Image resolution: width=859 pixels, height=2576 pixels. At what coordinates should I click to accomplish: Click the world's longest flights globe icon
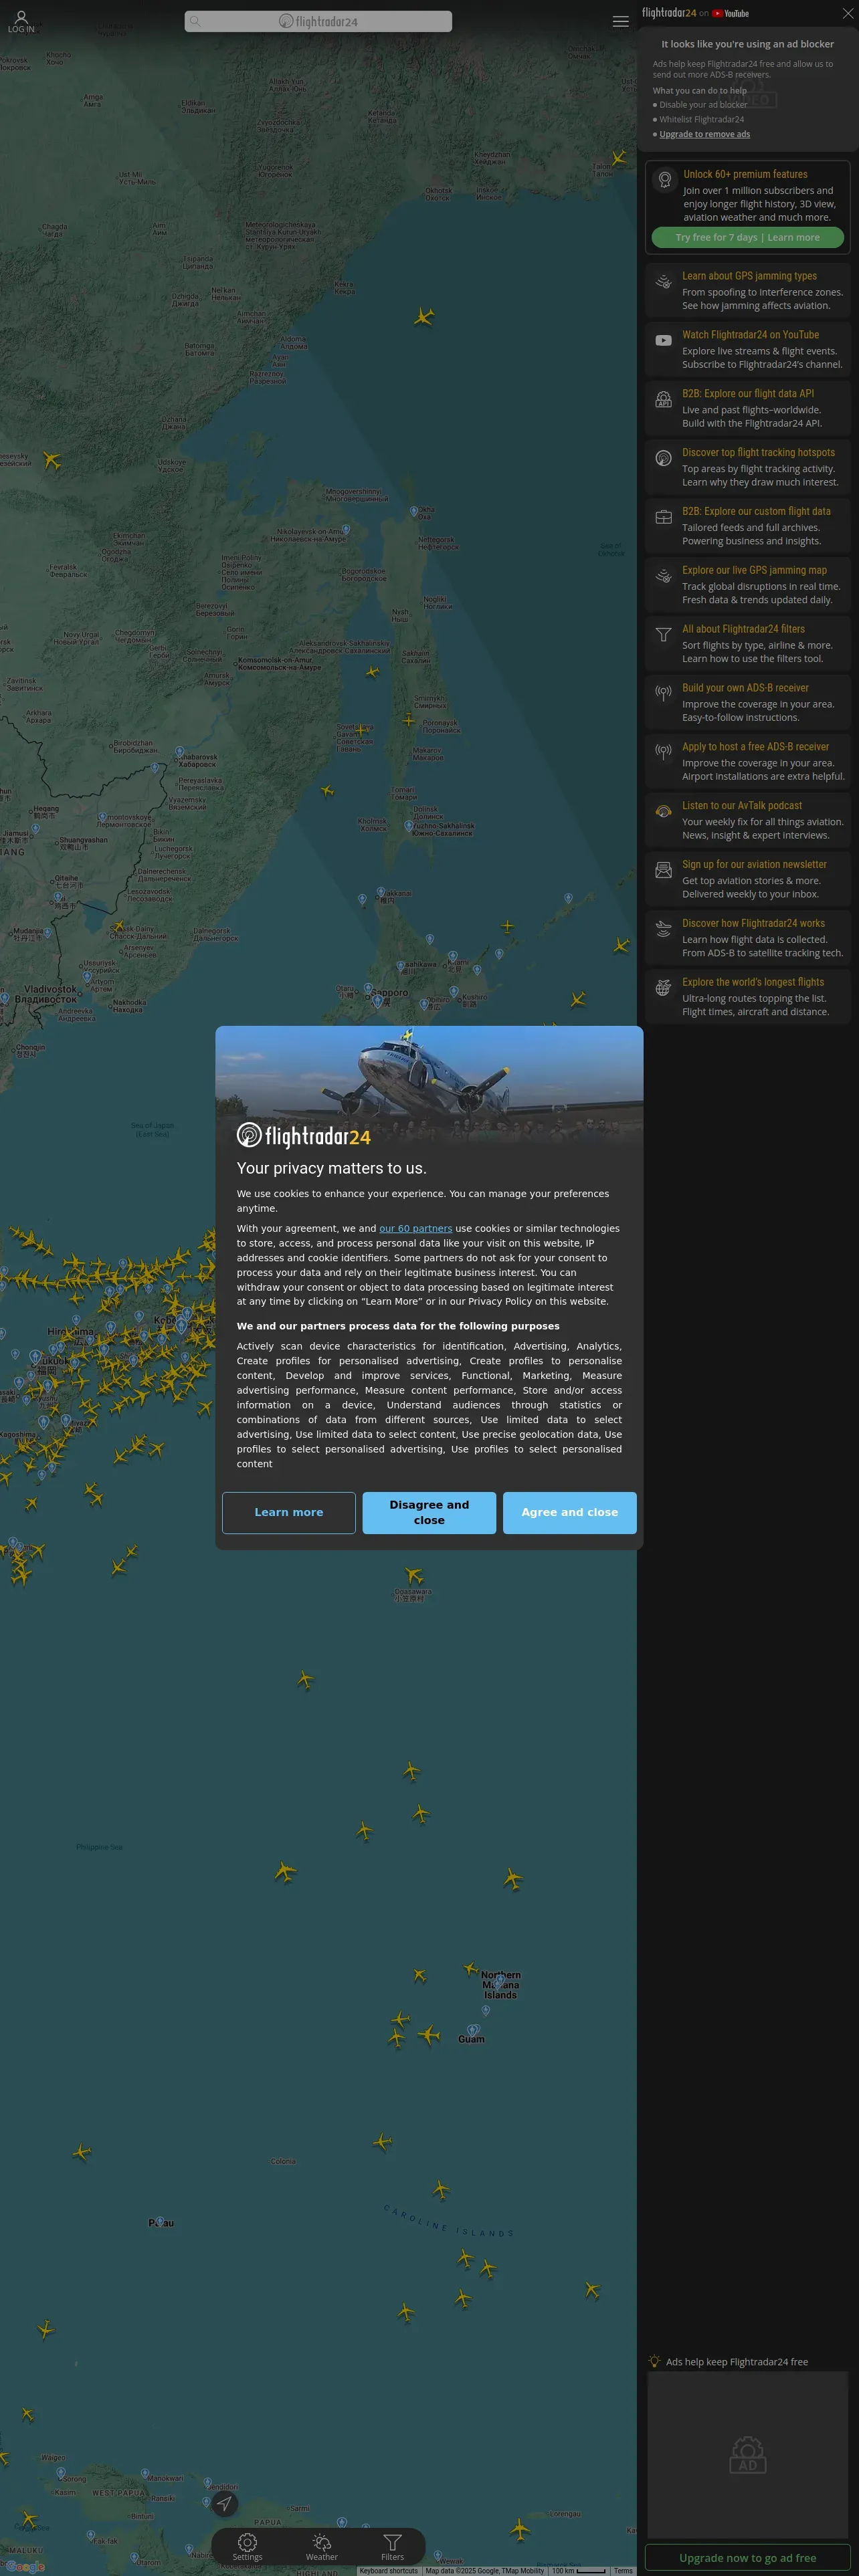click(x=663, y=988)
